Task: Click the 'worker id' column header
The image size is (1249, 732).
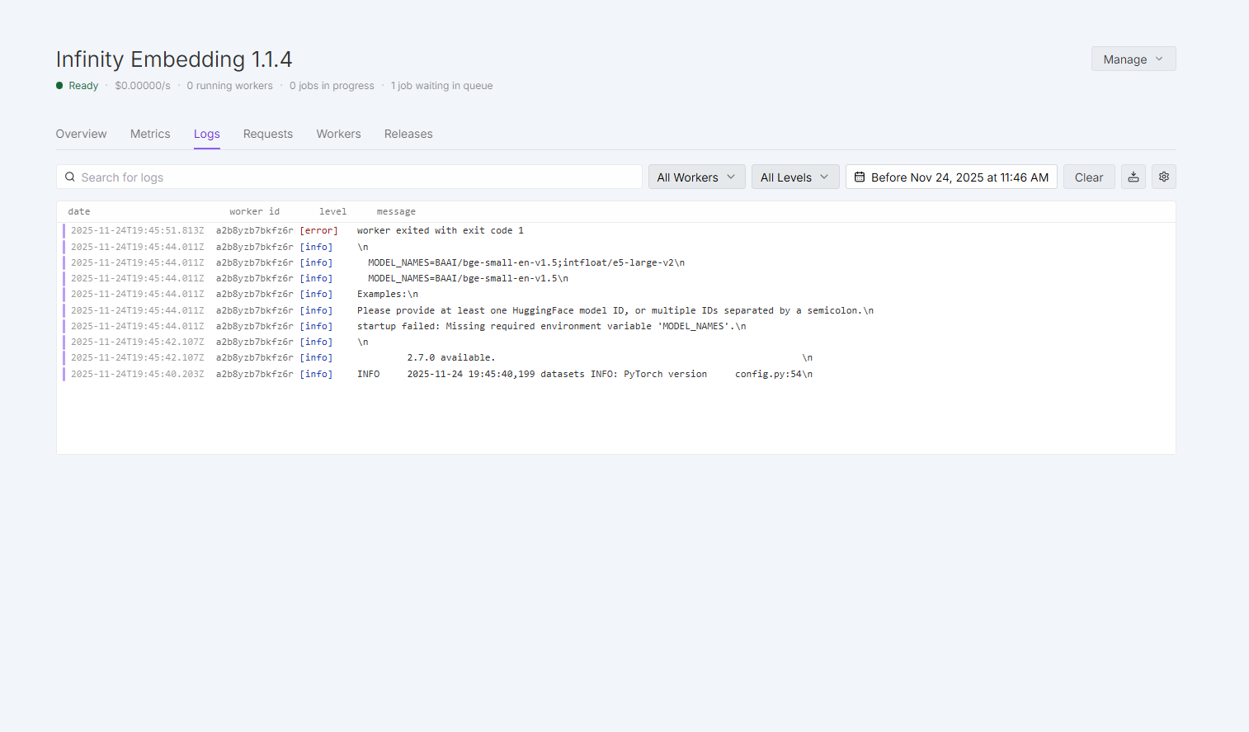Action: 255,211
